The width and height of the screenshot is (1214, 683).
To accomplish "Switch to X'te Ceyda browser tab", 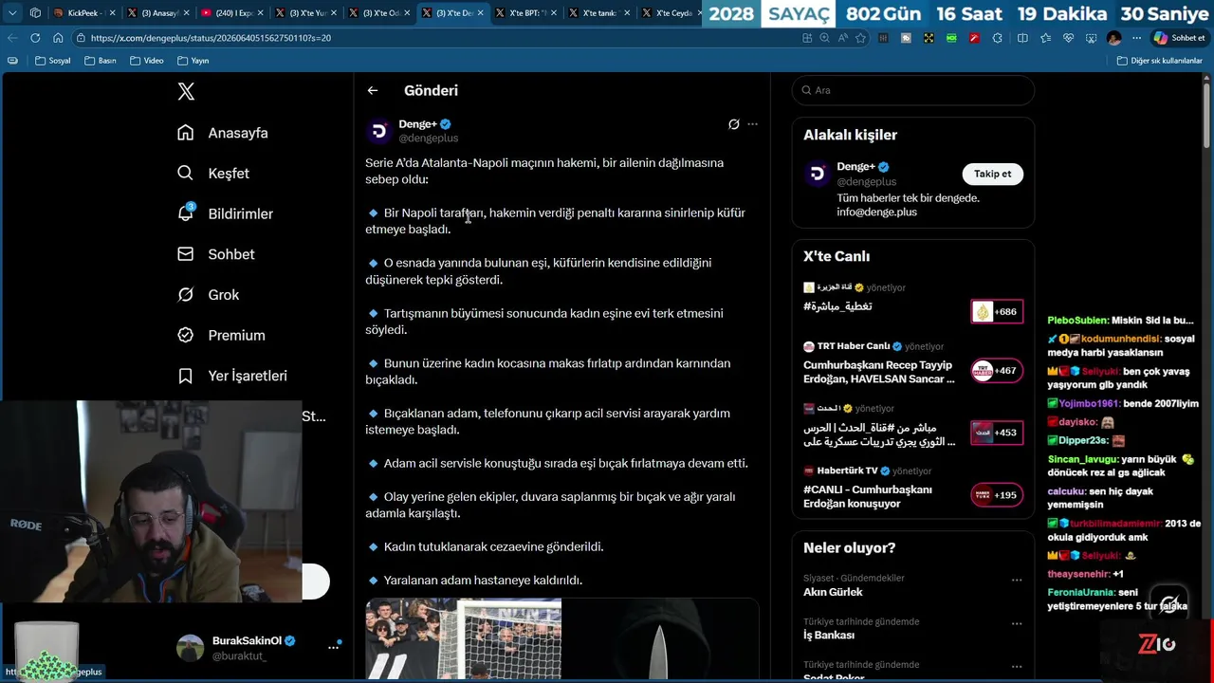I will [670, 13].
